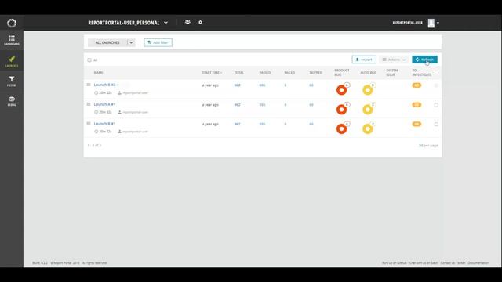Image resolution: width=502 pixels, height=282 pixels.
Task: Click Product Bug donut for Launch A #1
Action: [x=342, y=110]
